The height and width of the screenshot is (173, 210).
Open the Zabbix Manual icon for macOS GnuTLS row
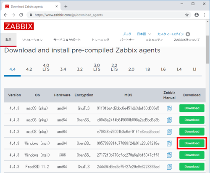(x=169, y=108)
